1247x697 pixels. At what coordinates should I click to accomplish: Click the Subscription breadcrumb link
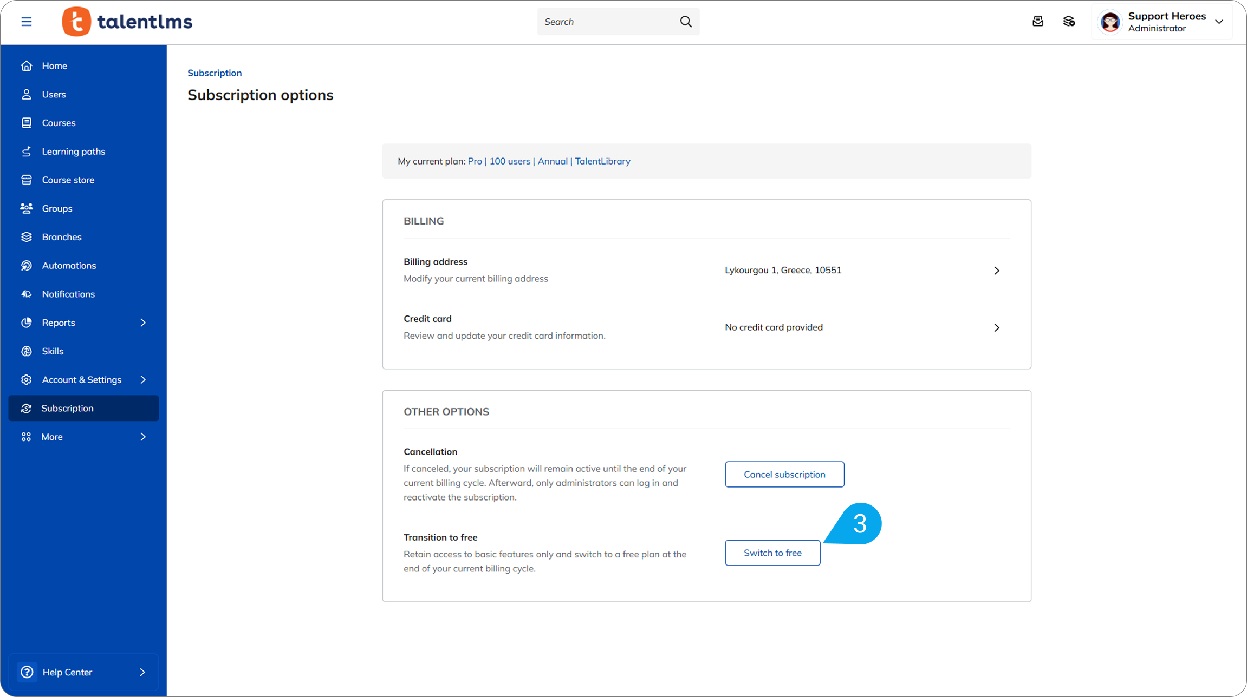[215, 73]
